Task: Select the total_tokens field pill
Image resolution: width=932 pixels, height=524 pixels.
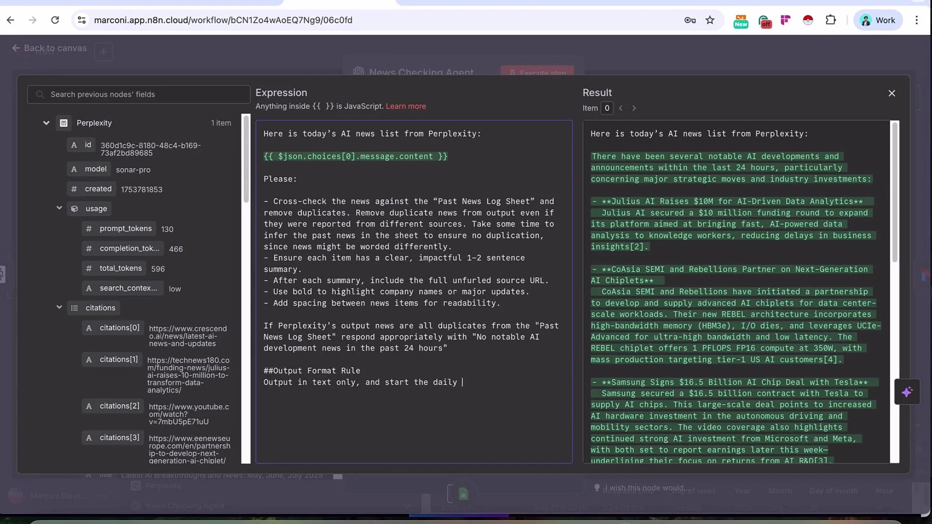Action: [114, 268]
